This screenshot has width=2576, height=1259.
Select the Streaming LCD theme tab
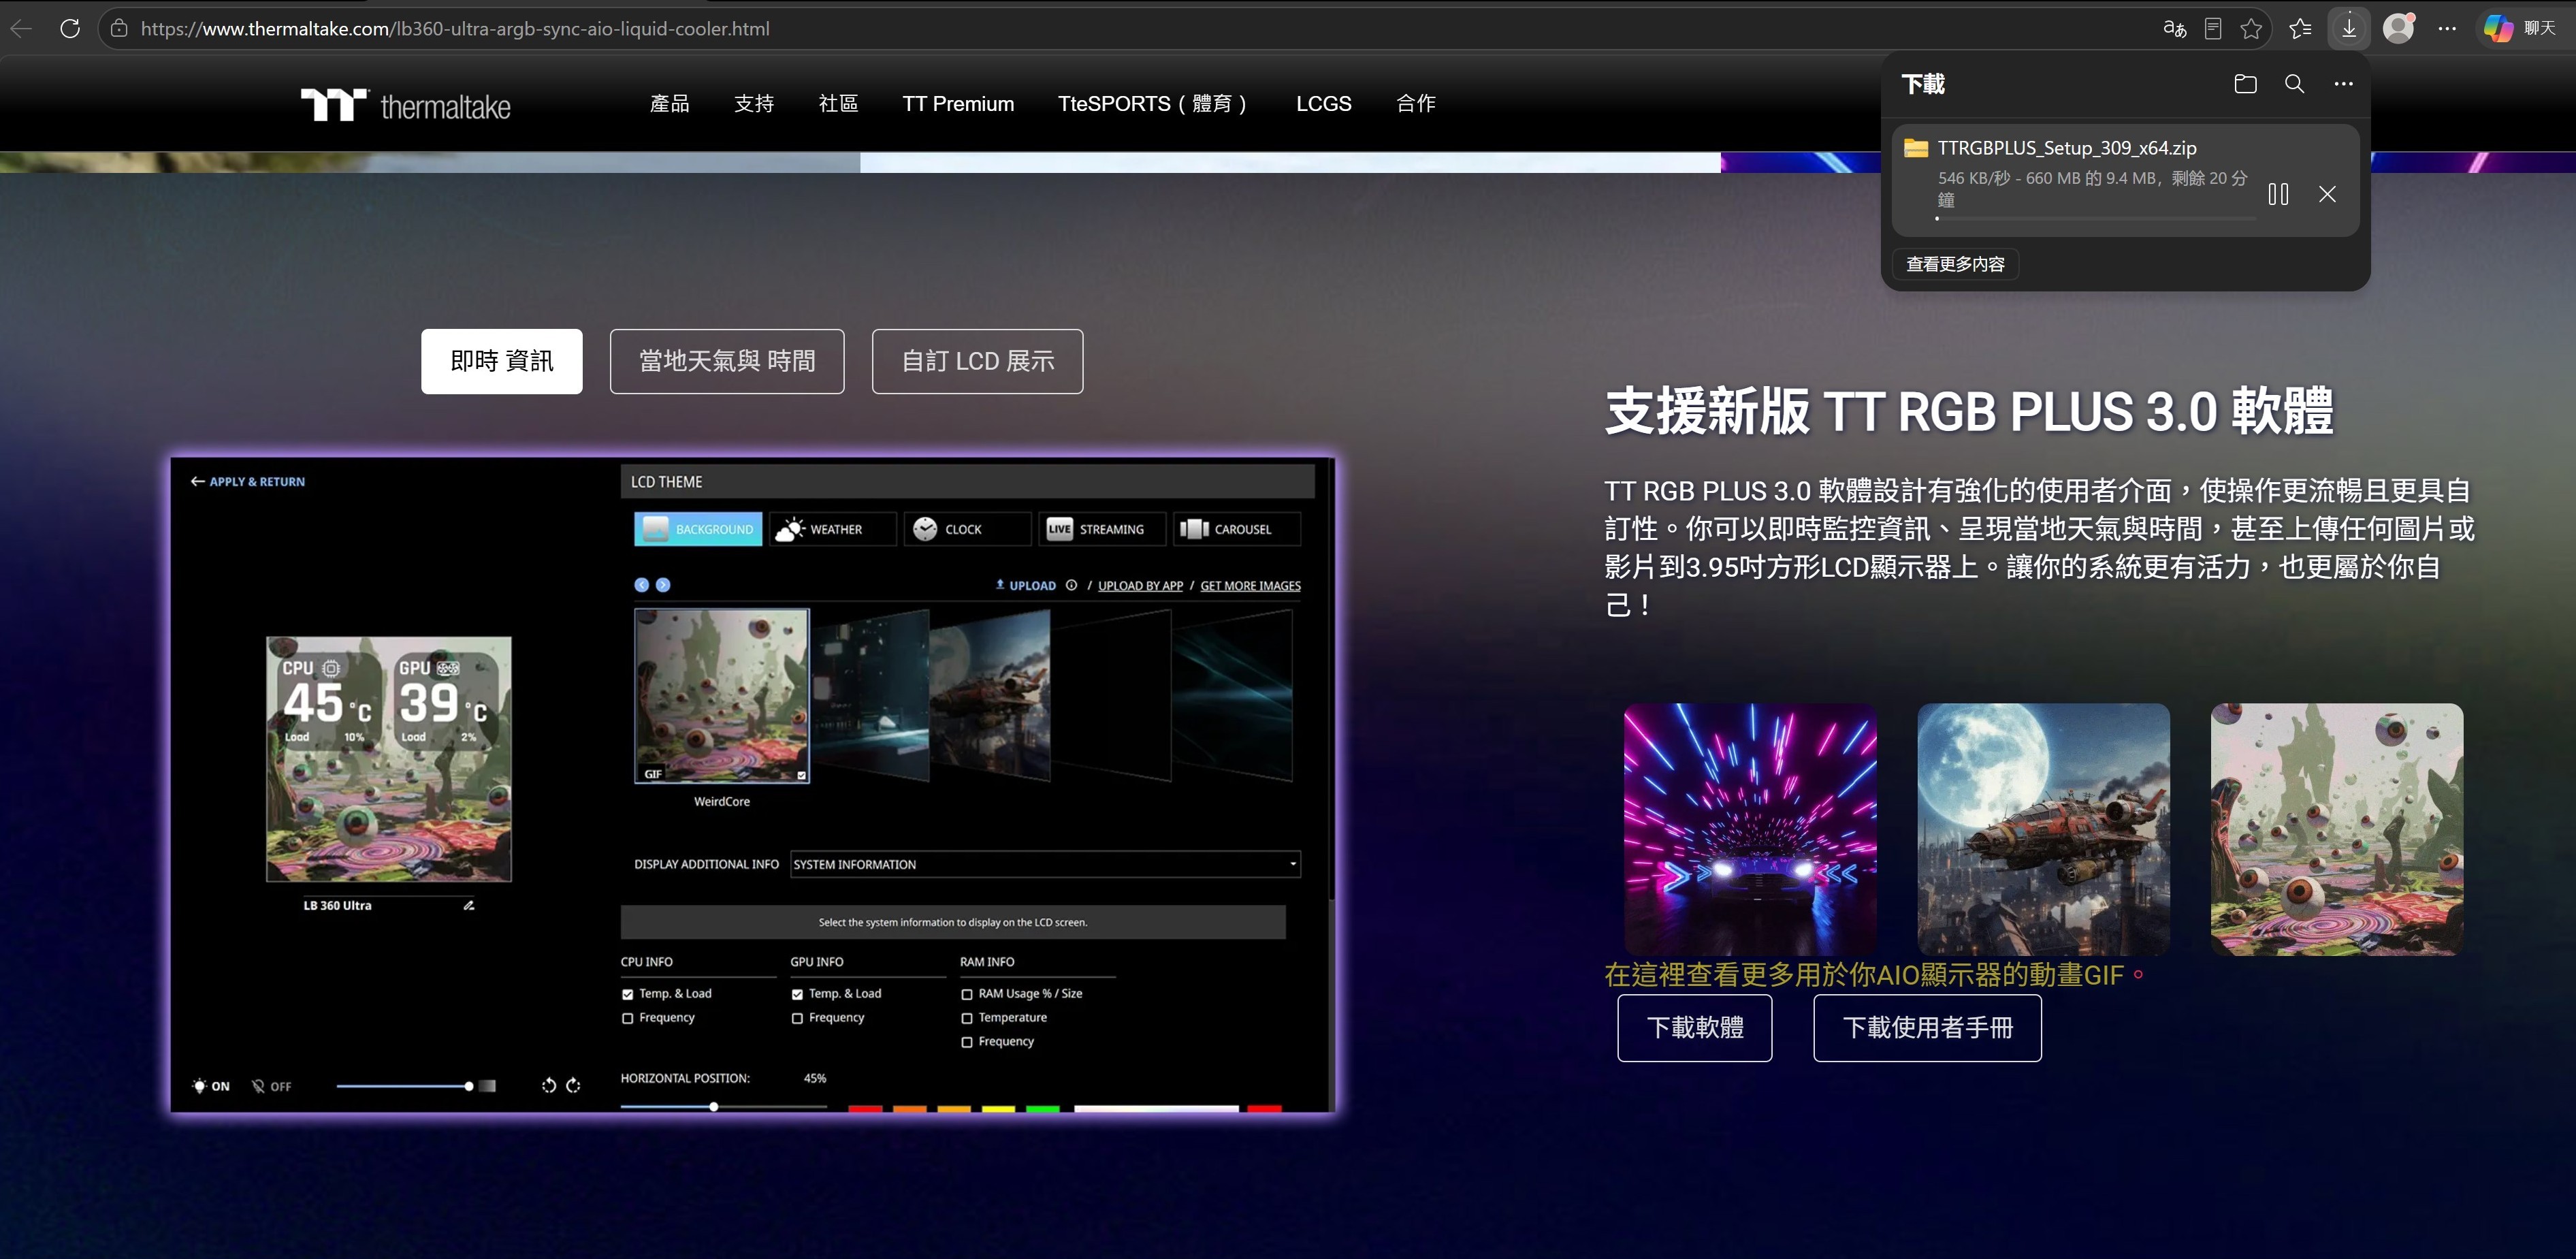1102,529
